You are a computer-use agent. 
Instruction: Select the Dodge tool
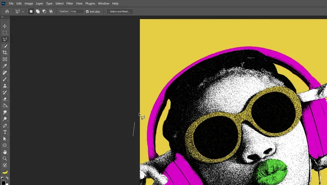(x=5, y=119)
